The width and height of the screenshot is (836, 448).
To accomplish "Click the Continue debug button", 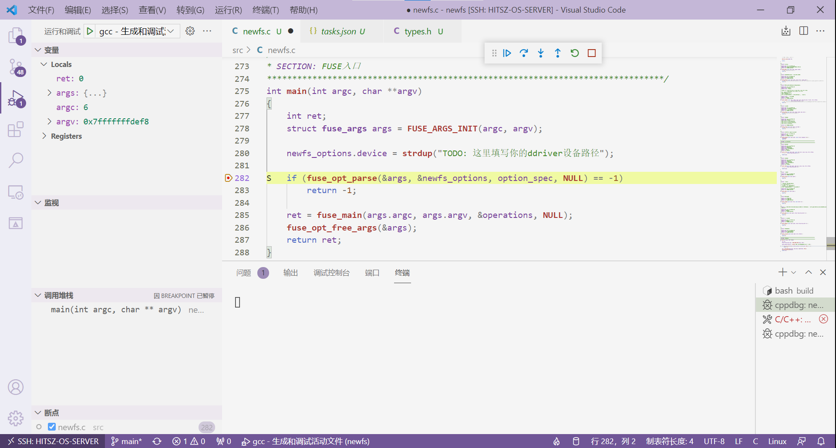I will pyautogui.click(x=507, y=53).
